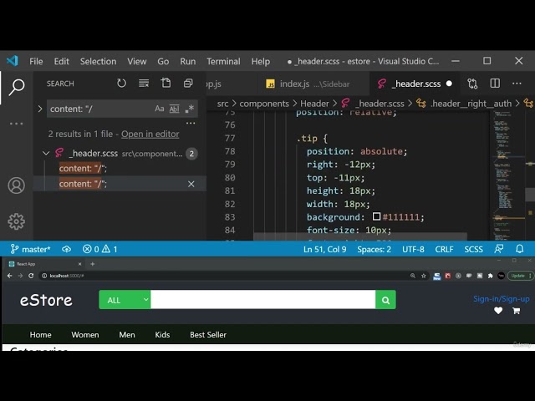Click the master* branch in status bar
Viewport: 535px width, 401px height.
30,249
